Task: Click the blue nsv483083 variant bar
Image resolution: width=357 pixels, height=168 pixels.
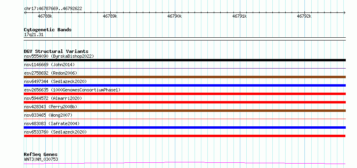Action: pos(185,128)
